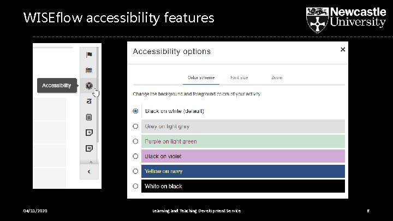The height and width of the screenshot is (221, 393).
Task: Open the table grid icon in the sidebar
Action: click(x=89, y=70)
